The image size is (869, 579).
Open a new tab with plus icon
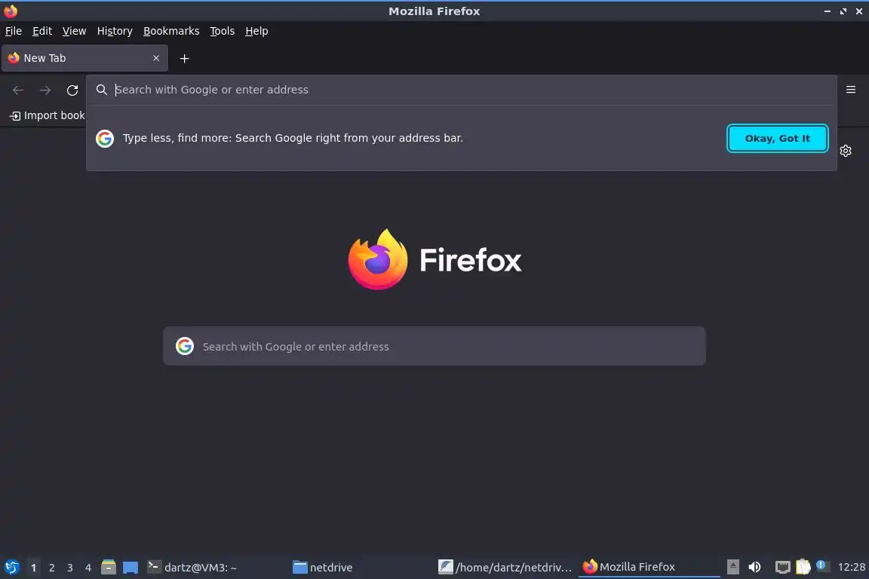point(185,59)
